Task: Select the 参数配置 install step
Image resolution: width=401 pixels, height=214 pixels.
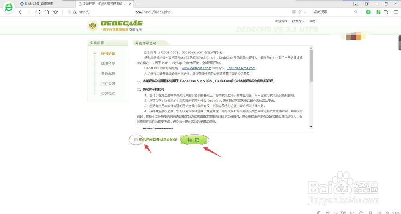Action: click(x=108, y=73)
